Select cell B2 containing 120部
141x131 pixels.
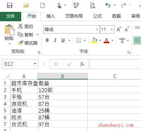pyautogui.click(x=63, y=90)
